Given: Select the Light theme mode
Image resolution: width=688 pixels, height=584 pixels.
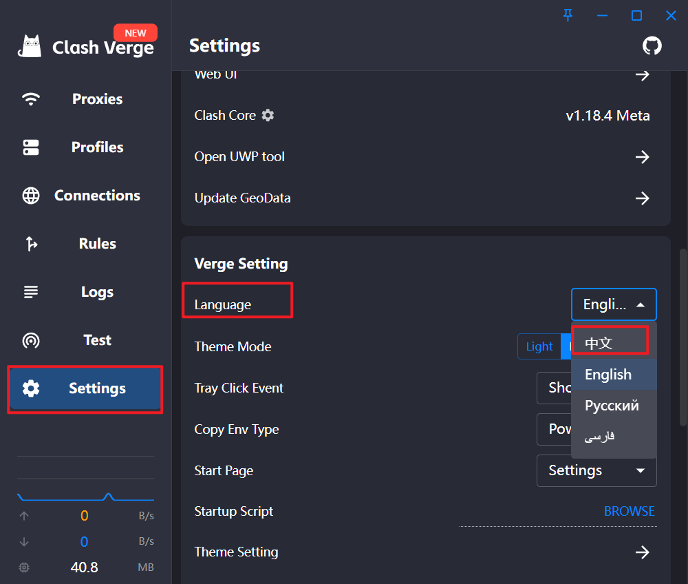Looking at the screenshot, I should coord(539,346).
